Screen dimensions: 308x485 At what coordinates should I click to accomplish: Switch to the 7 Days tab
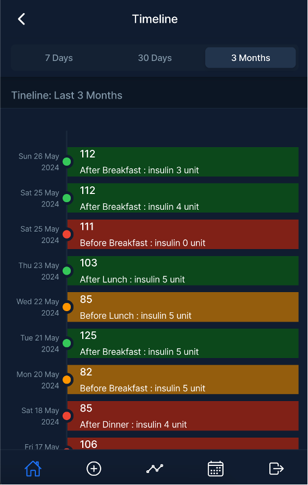59,58
